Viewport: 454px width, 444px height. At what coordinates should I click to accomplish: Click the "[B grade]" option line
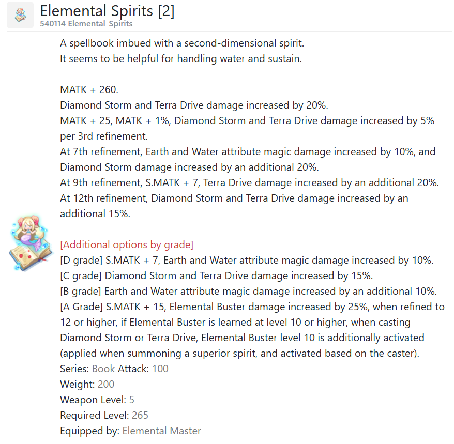click(249, 291)
